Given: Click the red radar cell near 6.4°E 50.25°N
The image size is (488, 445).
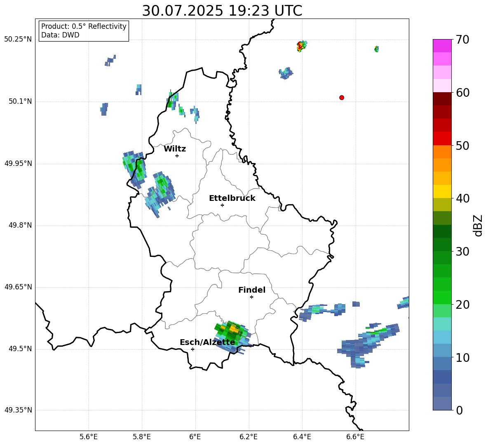Looking at the screenshot, I should pos(301,46).
